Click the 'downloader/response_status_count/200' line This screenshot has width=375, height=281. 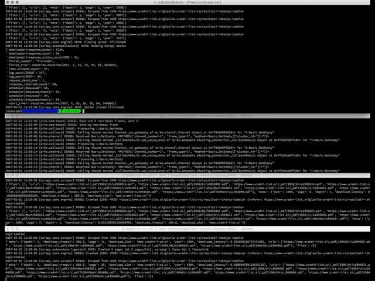point(43,57)
